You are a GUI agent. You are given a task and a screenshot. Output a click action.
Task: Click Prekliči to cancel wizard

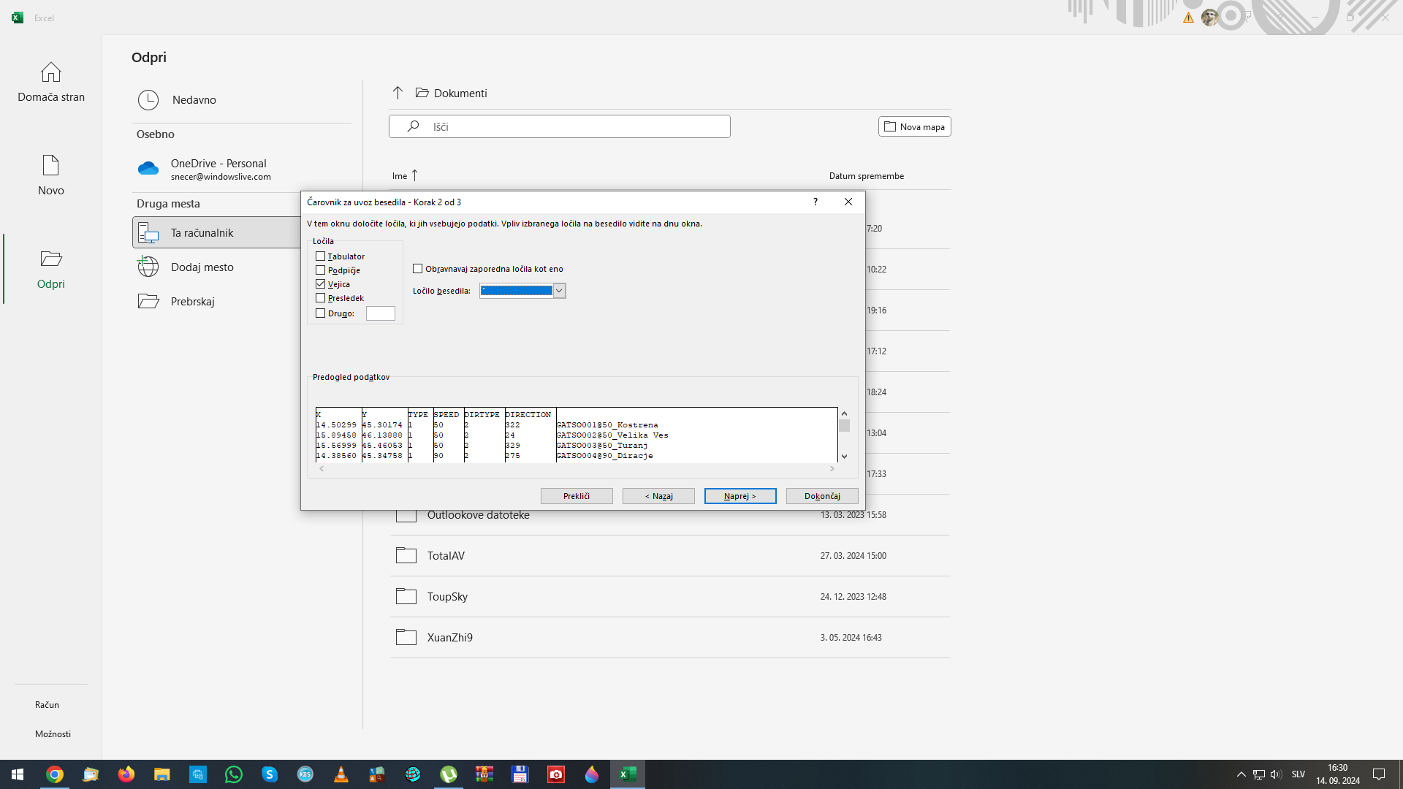tap(577, 496)
